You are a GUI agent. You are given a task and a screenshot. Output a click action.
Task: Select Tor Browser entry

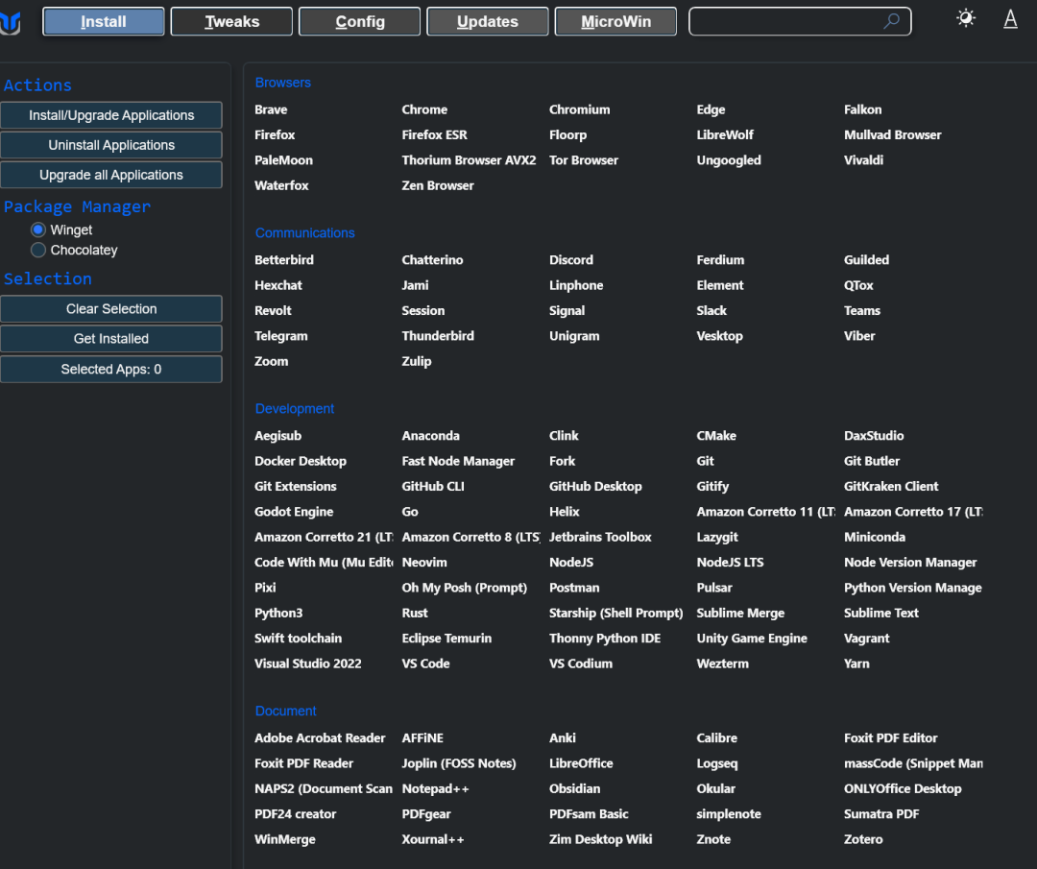pos(584,160)
